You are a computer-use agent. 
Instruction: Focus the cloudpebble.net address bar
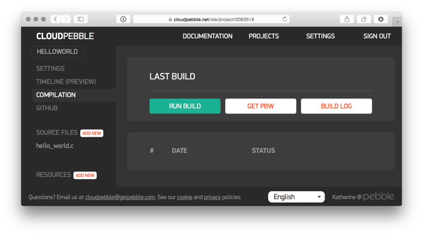[x=211, y=19]
